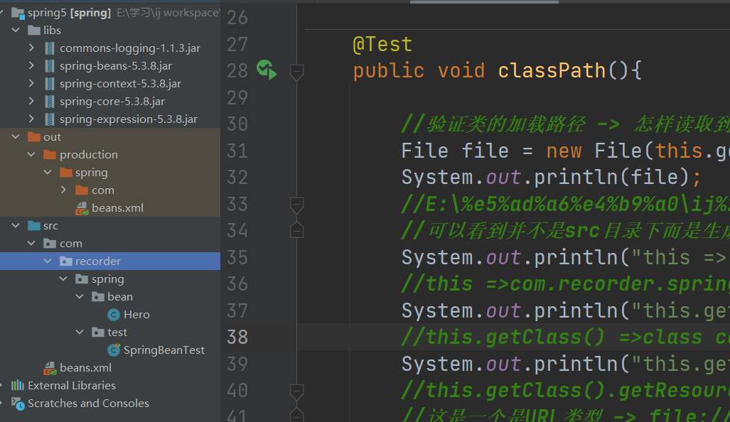This screenshot has width=730, height=422.
Task: Click the run test gutter icon
Action: [266, 70]
